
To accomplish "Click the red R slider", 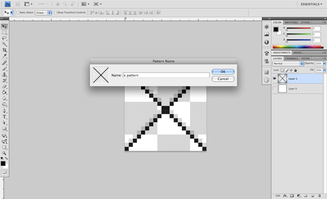I will coord(299,28).
